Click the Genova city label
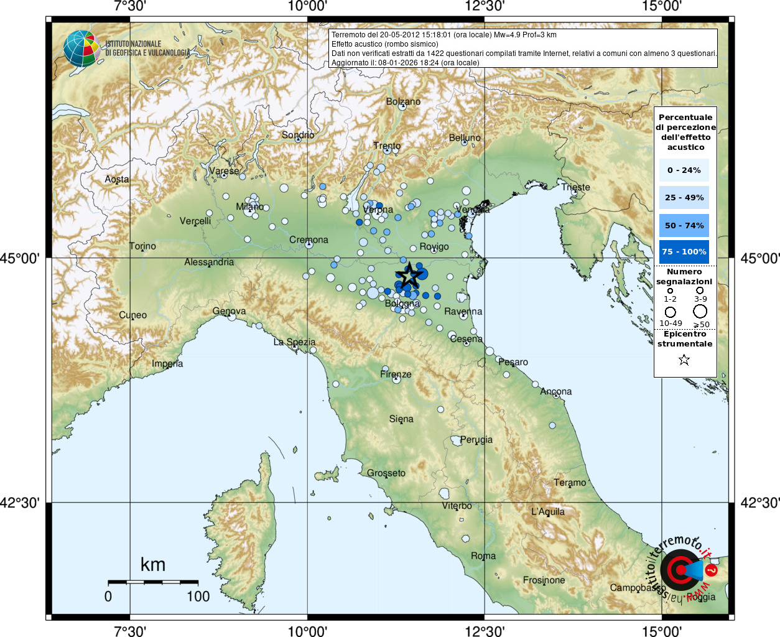 point(229,310)
